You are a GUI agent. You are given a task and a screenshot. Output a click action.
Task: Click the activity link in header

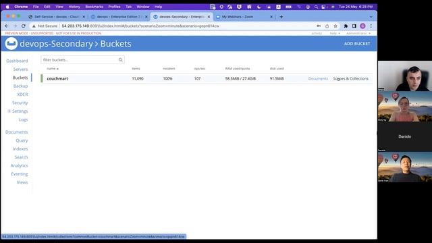[x=317, y=33]
